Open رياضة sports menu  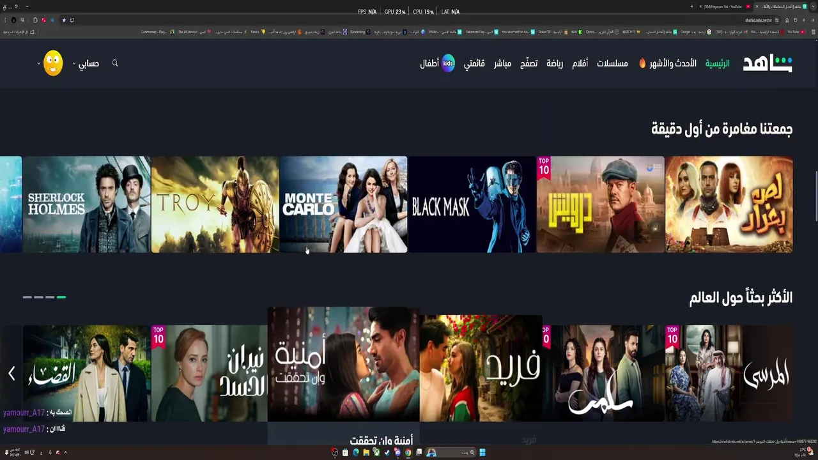(x=555, y=63)
